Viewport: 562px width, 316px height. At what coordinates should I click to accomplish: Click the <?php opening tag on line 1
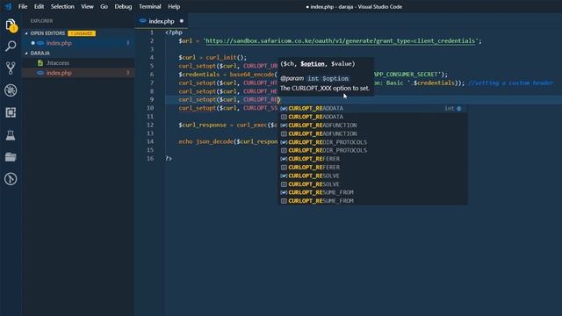pyautogui.click(x=174, y=32)
